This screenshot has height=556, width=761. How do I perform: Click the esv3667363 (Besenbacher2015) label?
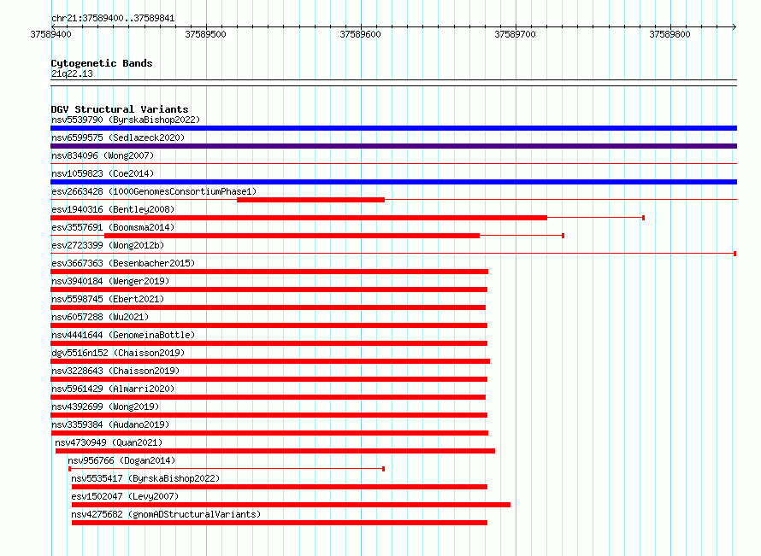pyautogui.click(x=123, y=263)
